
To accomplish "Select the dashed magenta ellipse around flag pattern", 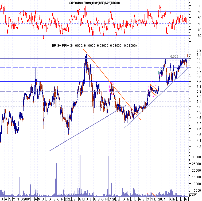I will click(x=153, y=89).
